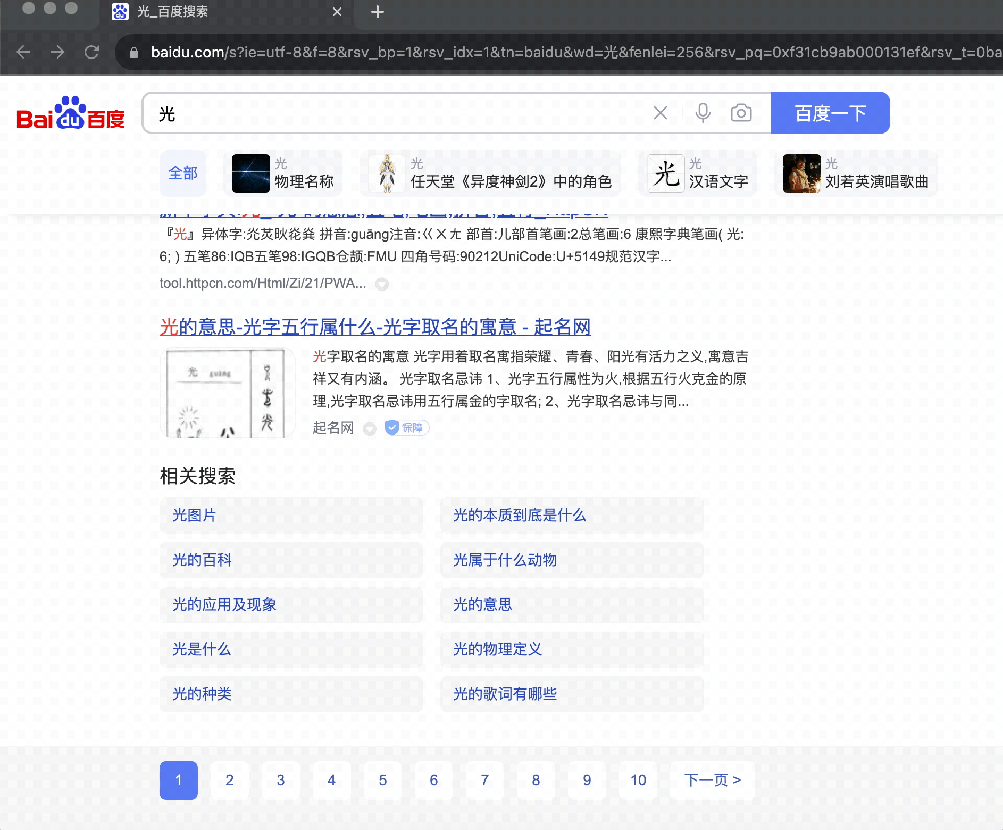Go to results page 9
Screen dimensions: 1003x830
587,781
